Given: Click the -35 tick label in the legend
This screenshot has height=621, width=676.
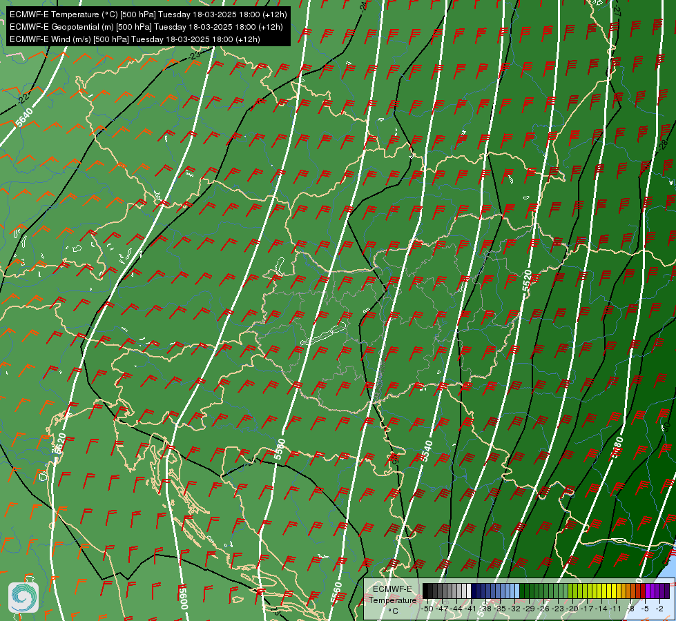Looking at the screenshot, I should coord(500,609).
